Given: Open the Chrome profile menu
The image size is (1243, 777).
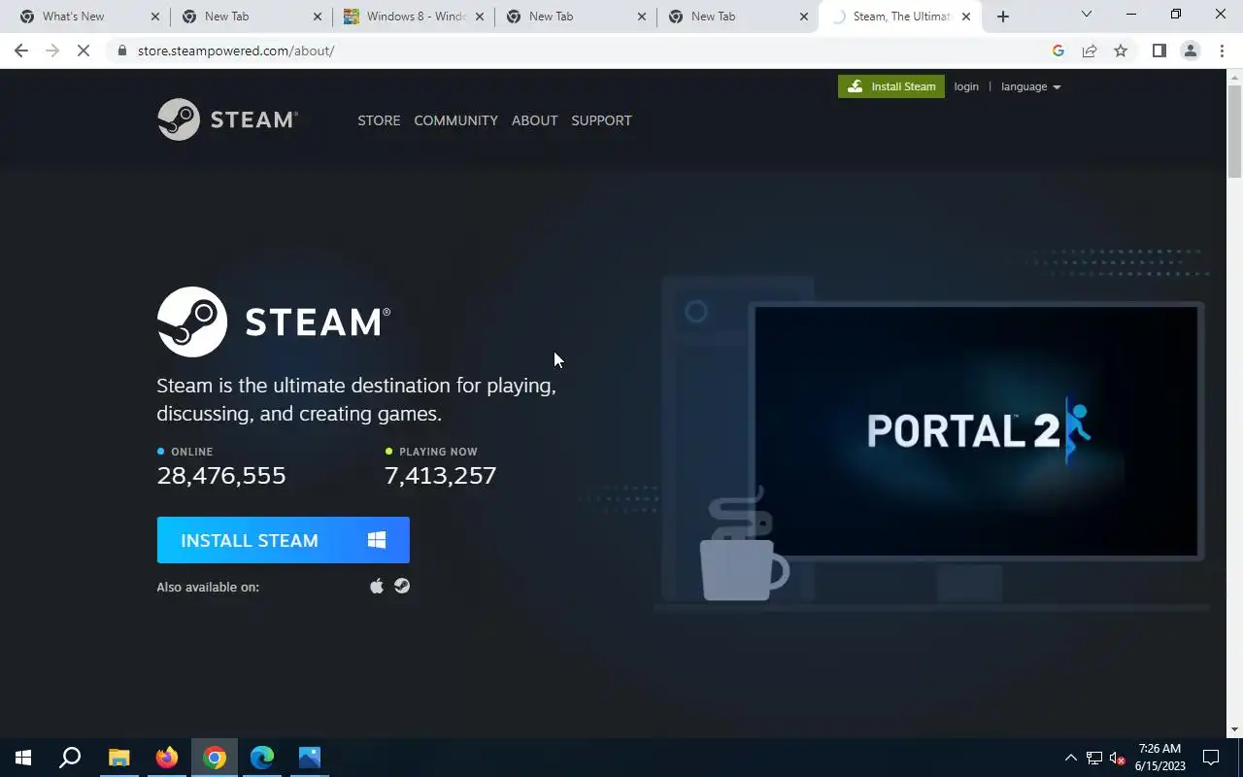Looking at the screenshot, I should [x=1190, y=51].
